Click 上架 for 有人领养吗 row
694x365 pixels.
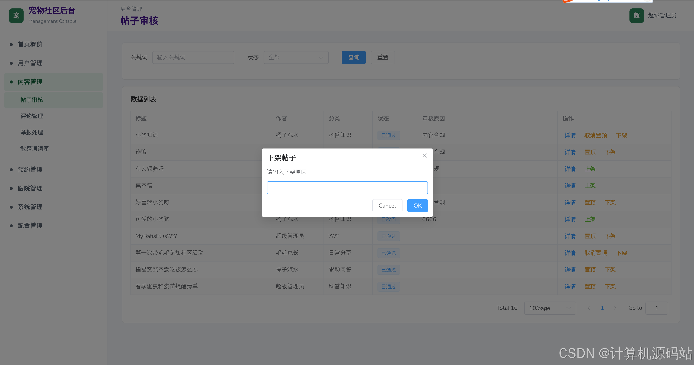(x=590, y=169)
